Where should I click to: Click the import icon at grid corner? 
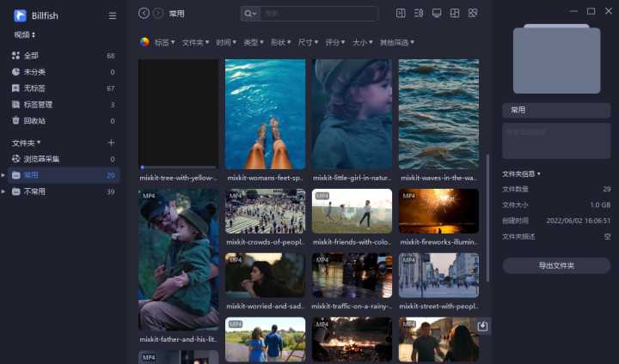[x=482, y=326]
